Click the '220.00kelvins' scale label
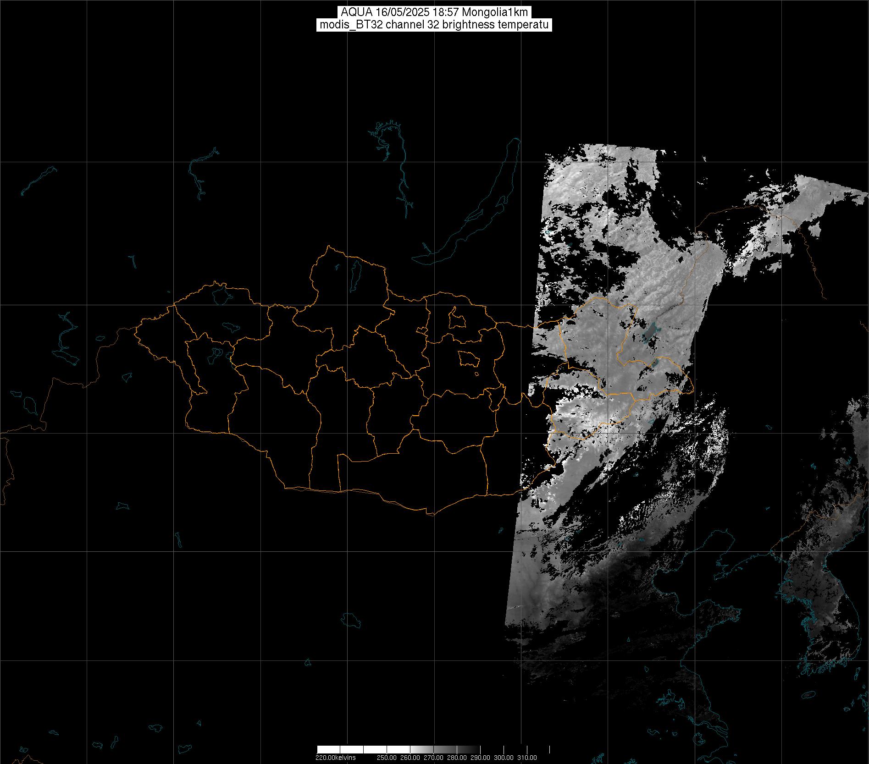 click(x=336, y=758)
